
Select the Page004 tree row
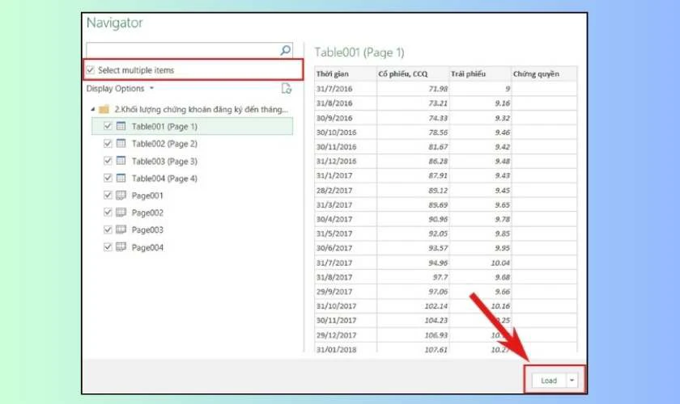tap(192, 247)
